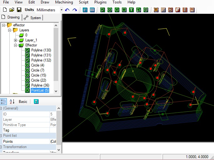Toggle alphabetical sort of properties
This screenshot has height=160, width=214.
tap(12, 102)
